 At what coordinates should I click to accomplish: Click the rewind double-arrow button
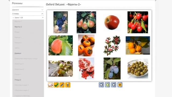101,85
